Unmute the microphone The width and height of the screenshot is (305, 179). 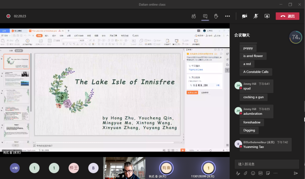pyautogui.click(x=256, y=16)
